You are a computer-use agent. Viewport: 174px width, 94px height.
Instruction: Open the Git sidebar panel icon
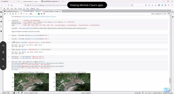[x=1, y=22]
